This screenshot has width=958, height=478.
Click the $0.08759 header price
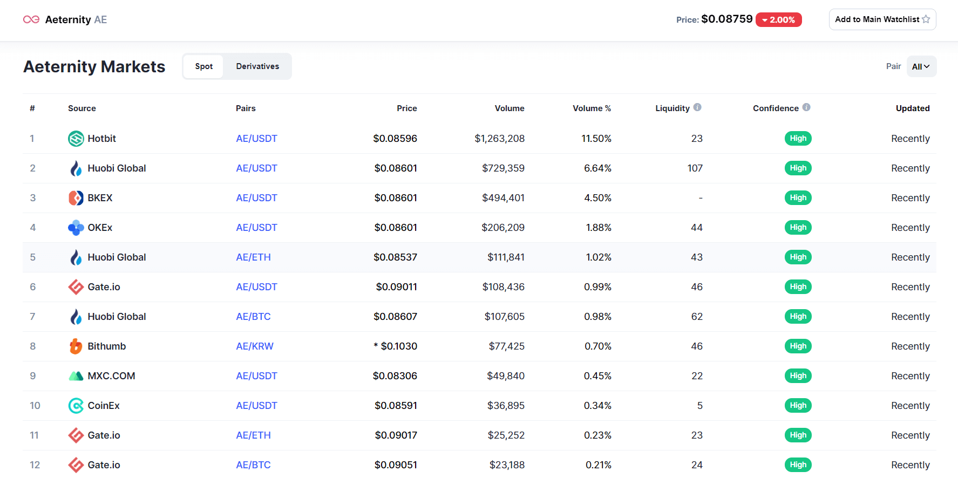[x=727, y=19]
